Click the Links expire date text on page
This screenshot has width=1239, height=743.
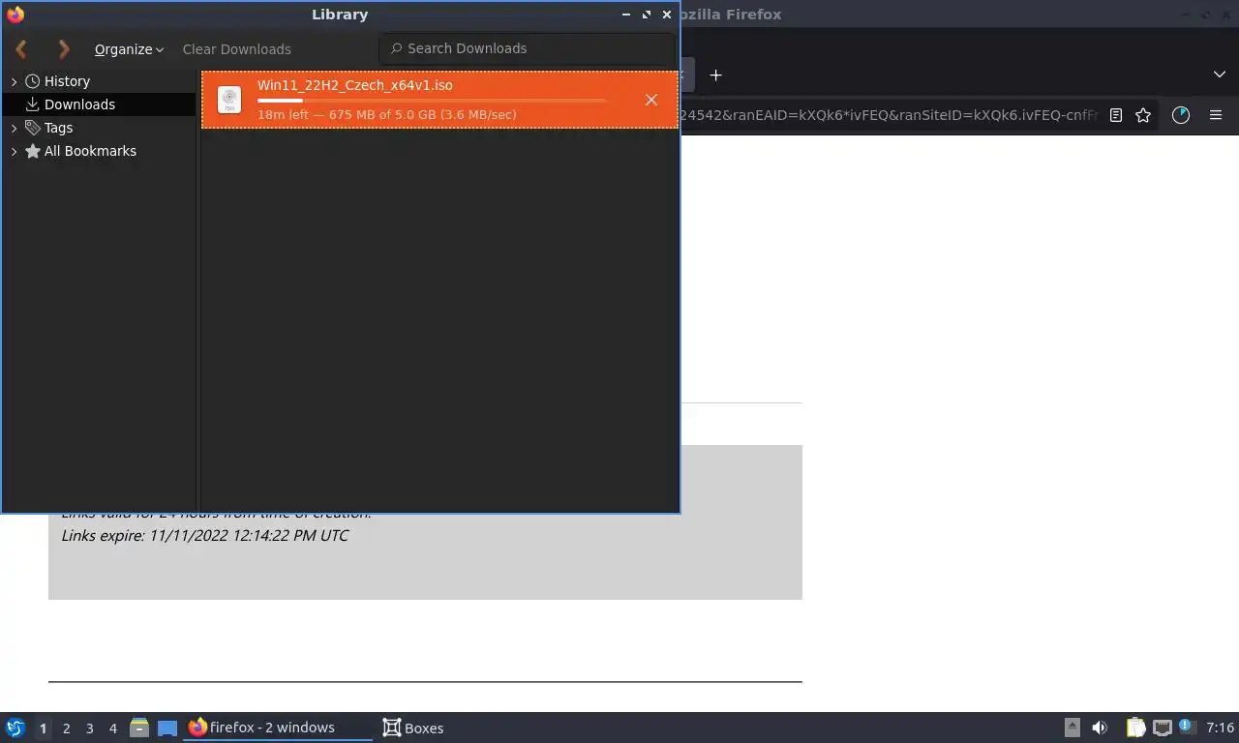point(205,535)
